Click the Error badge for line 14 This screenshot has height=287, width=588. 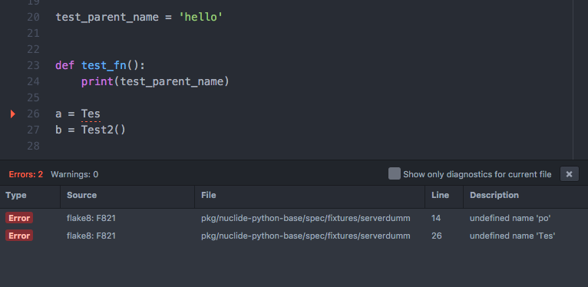click(19, 218)
